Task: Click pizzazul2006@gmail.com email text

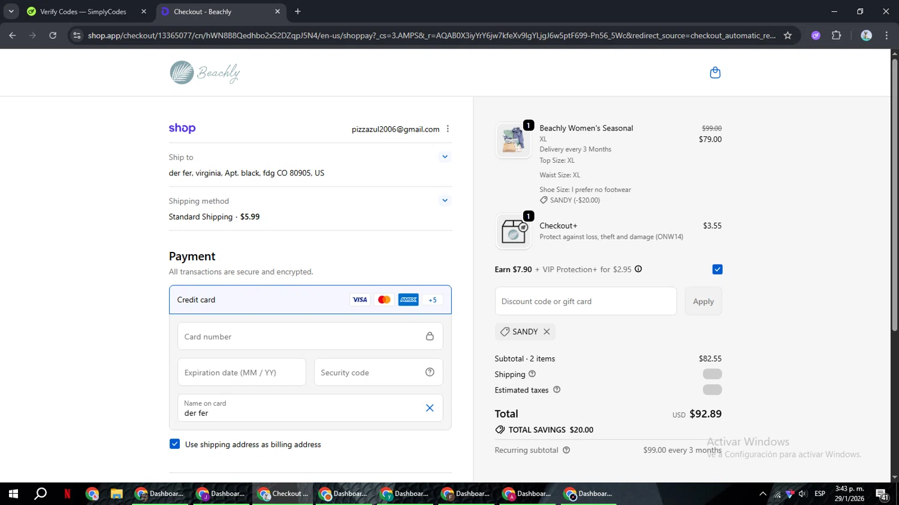Action: click(x=396, y=129)
